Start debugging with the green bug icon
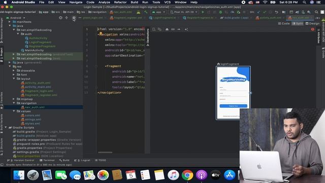 click(x=220, y=12)
